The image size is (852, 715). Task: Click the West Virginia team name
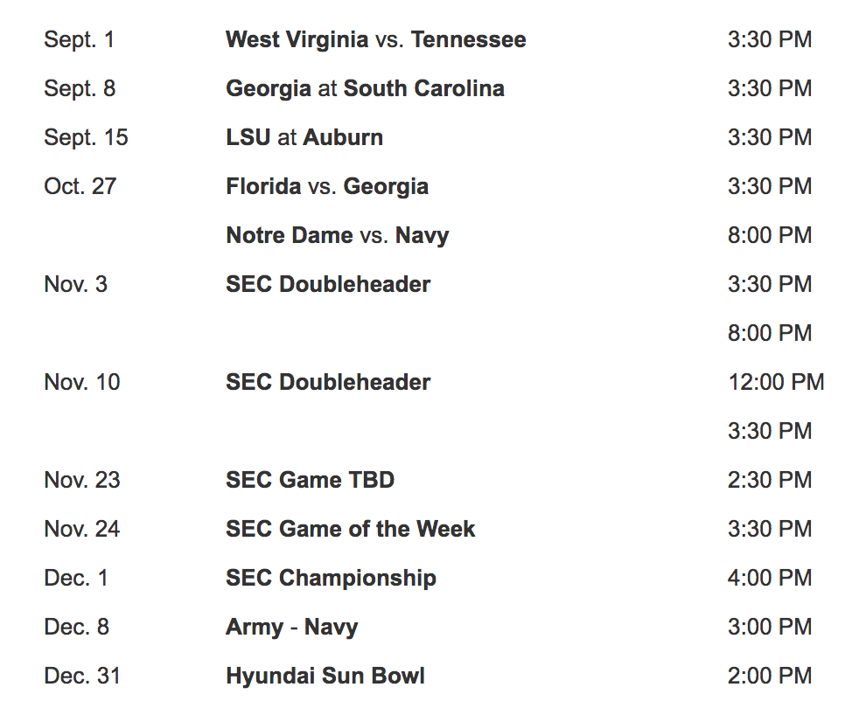[297, 40]
